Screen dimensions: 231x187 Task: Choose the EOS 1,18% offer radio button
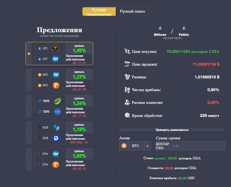point(29,133)
